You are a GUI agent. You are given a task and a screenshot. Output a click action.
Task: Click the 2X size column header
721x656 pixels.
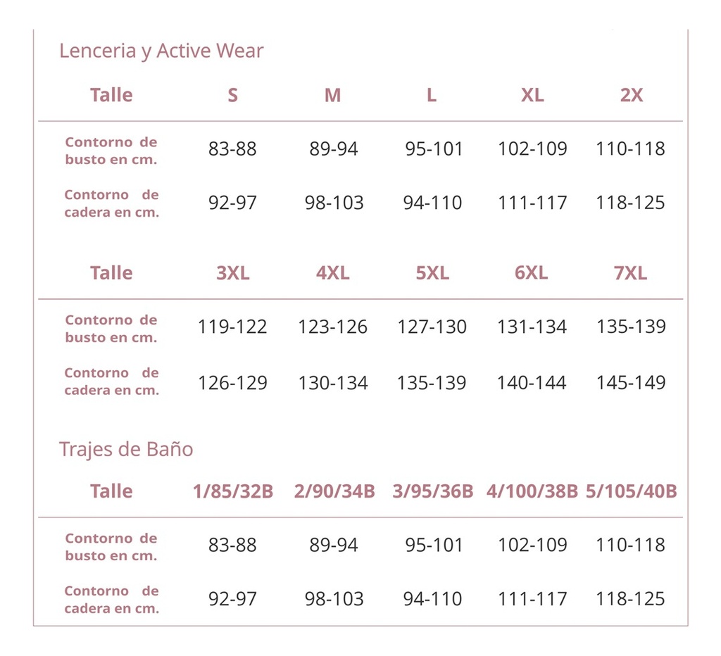[631, 95]
